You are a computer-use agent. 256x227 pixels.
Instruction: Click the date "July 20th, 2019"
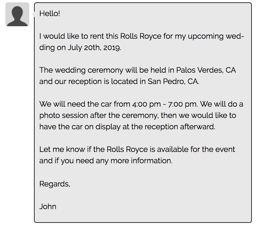point(94,48)
